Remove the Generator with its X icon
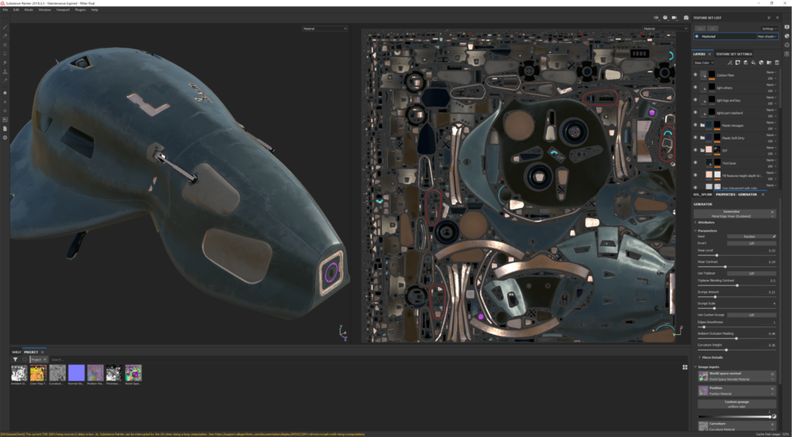 tap(773, 212)
